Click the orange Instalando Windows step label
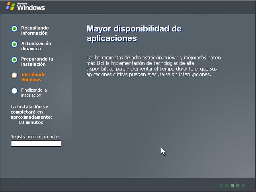 coord(33,77)
